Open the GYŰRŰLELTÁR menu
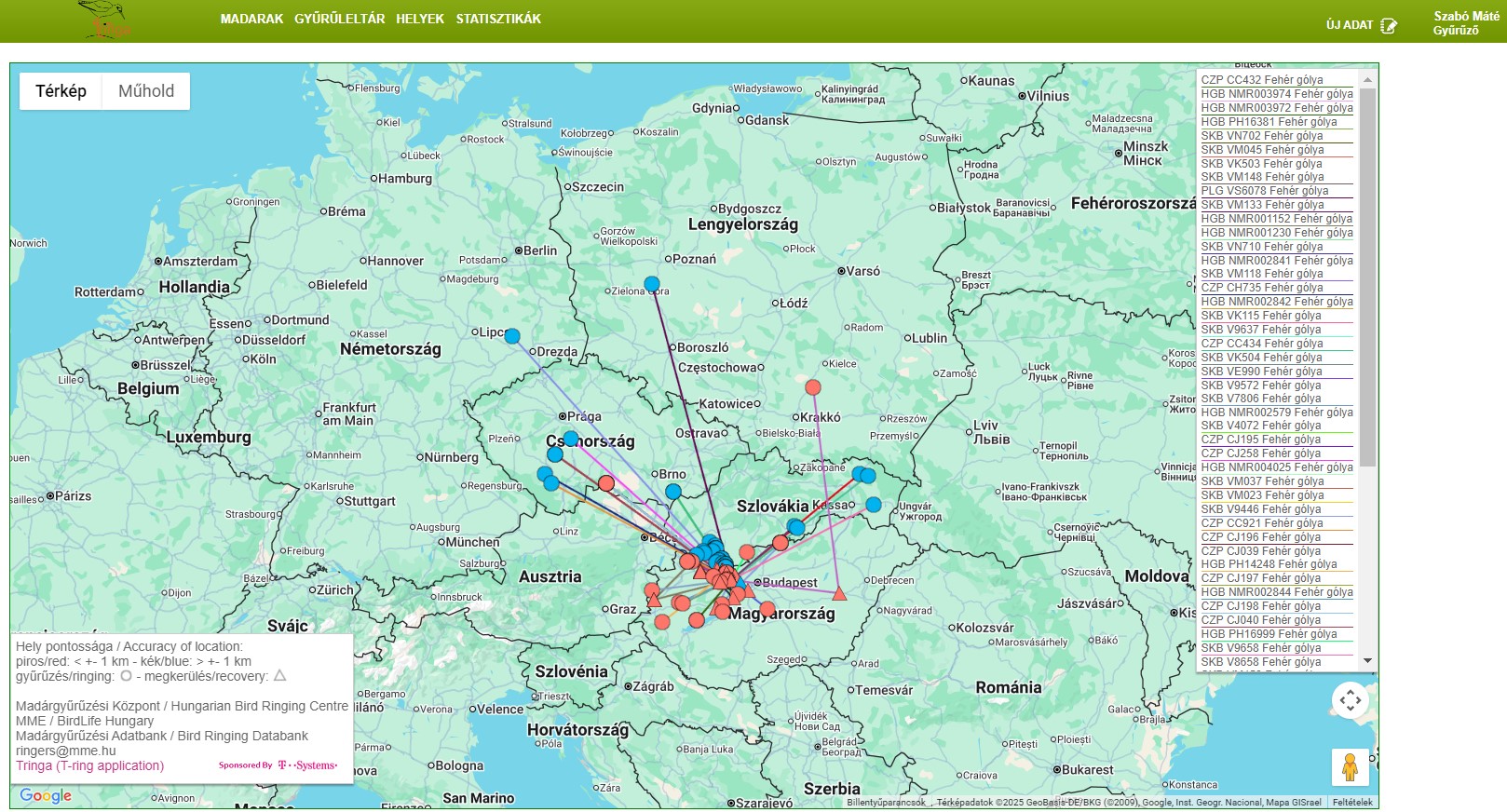The image size is (1507, 812). click(339, 19)
